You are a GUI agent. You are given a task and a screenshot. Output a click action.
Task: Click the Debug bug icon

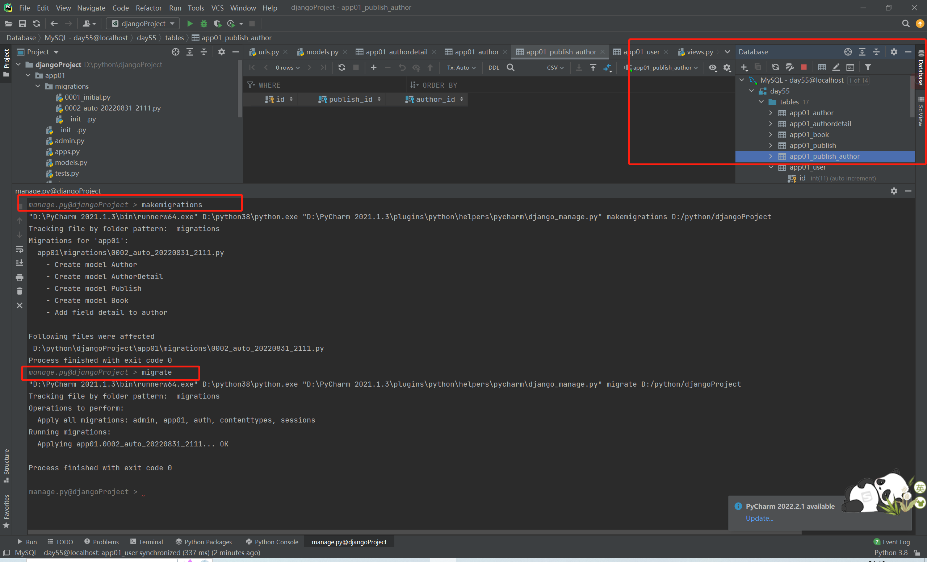(204, 24)
